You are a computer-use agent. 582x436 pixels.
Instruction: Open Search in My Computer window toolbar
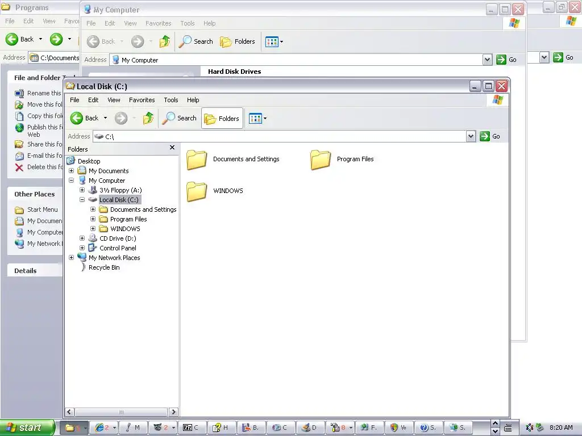(196, 41)
